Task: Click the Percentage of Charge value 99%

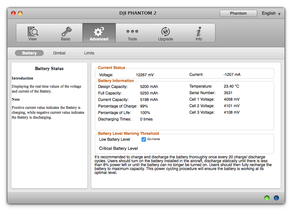Action: coord(144,106)
